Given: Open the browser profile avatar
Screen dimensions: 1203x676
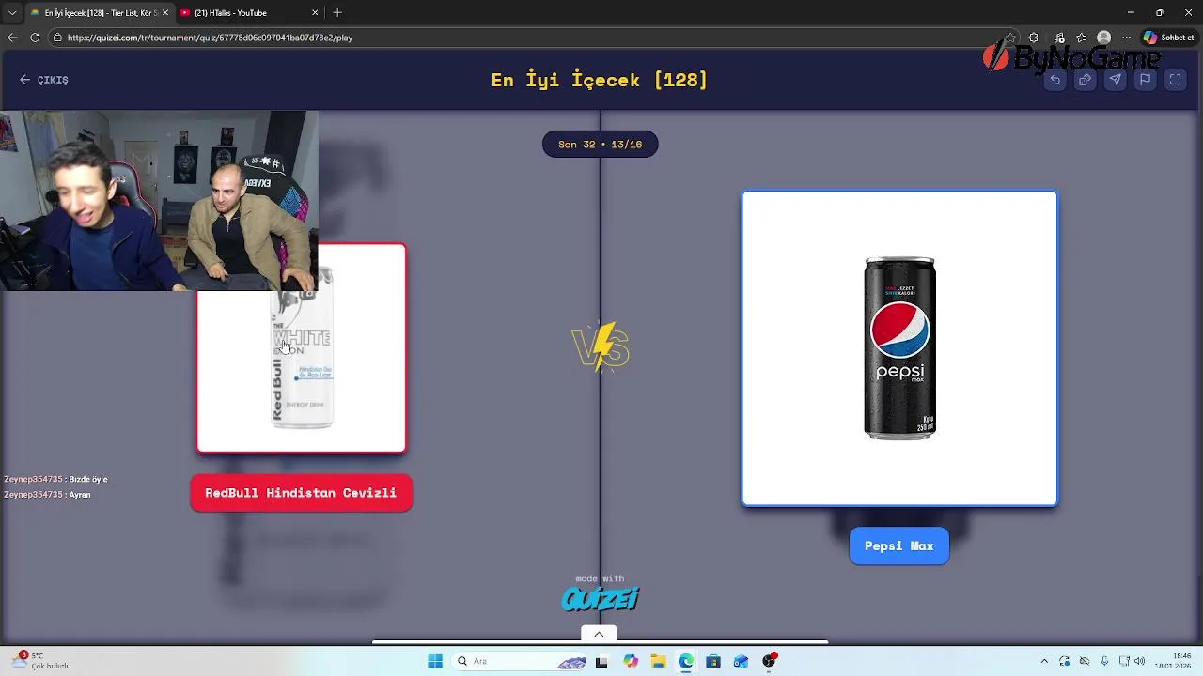Looking at the screenshot, I should click(x=1104, y=38).
